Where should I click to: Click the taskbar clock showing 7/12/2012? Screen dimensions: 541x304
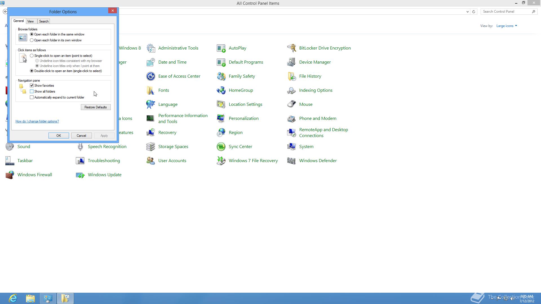pos(527,299)
